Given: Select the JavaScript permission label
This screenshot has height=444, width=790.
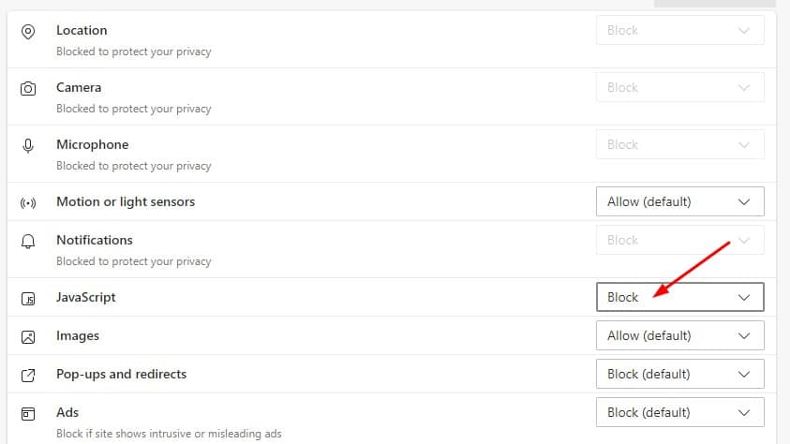Looking at the screenshot, I should pos(85,297).
